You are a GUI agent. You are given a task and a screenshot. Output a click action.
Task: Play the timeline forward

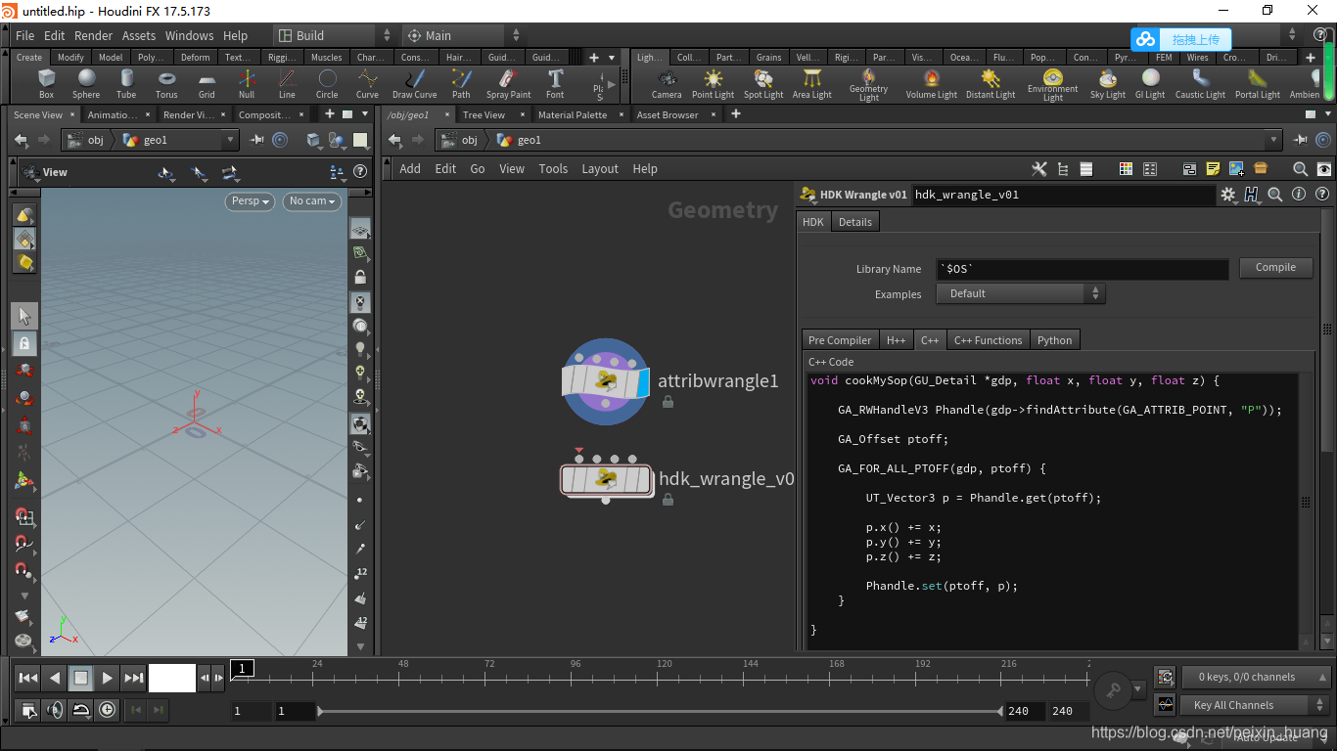click(x=108, y=678)
